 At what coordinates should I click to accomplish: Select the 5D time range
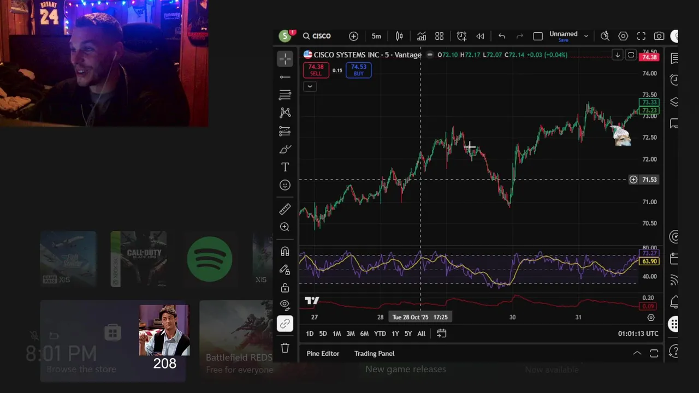323,334
